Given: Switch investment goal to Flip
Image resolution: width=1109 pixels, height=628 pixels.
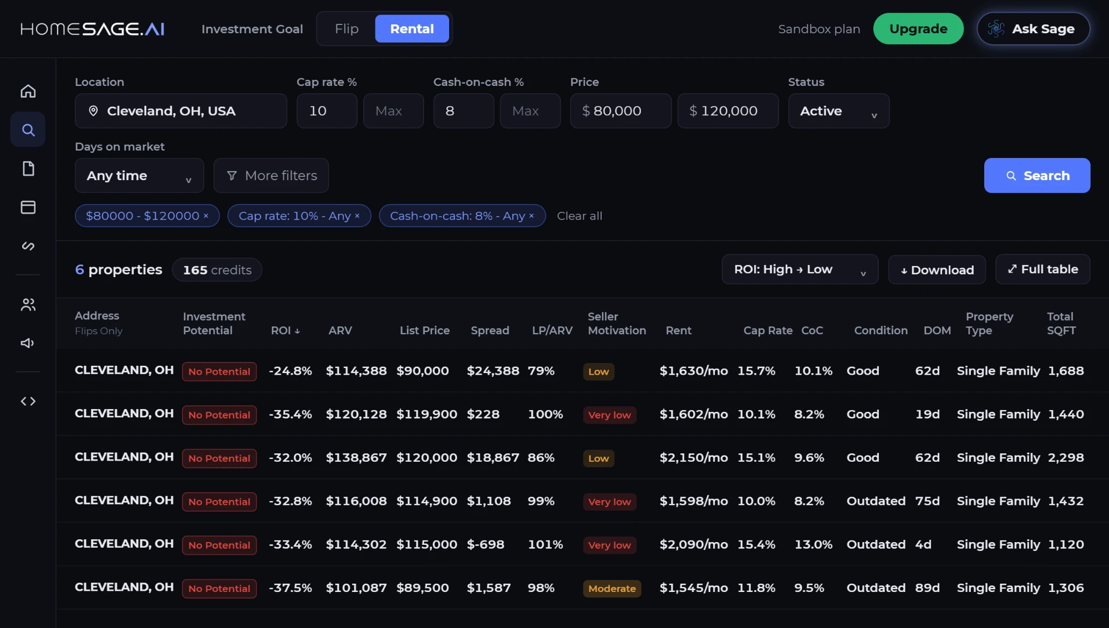Looking at the screenshot, I should 347,29.
